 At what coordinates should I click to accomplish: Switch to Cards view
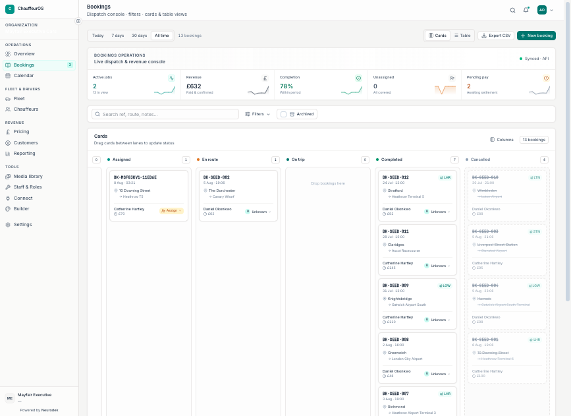point(437,36)
